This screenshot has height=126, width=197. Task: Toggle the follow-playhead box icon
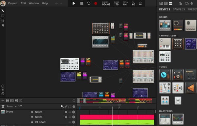point(16,100)
